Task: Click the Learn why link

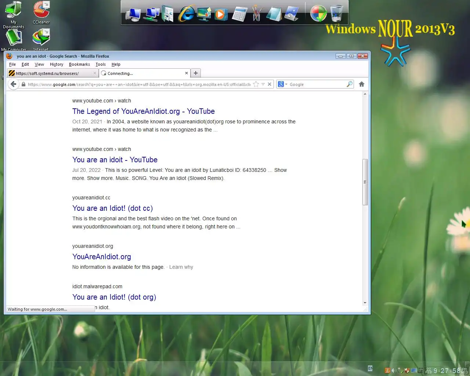Action: [x=181, y=267]
